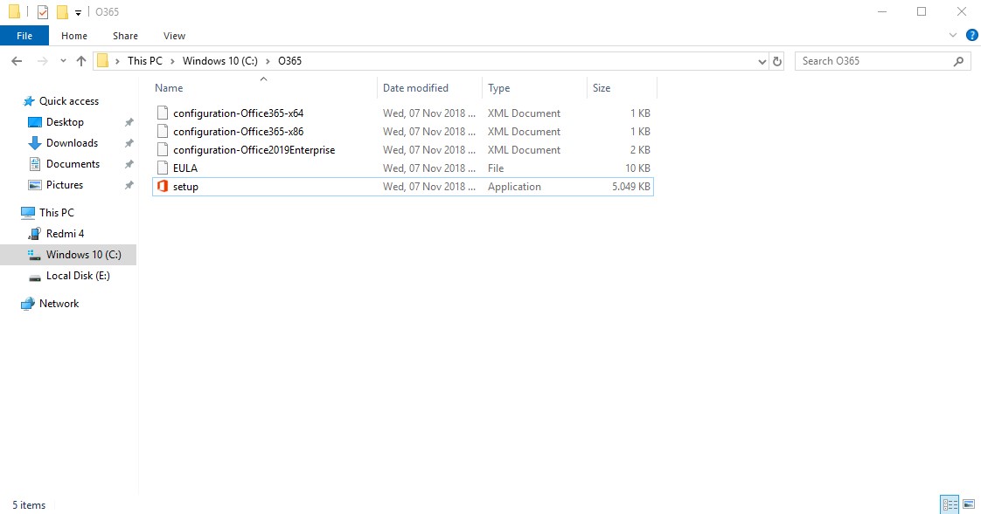The height and width of the screenshot is (514, 981).
Task: Expand the ribbon with the chevron
Action: tap(953, 36)
